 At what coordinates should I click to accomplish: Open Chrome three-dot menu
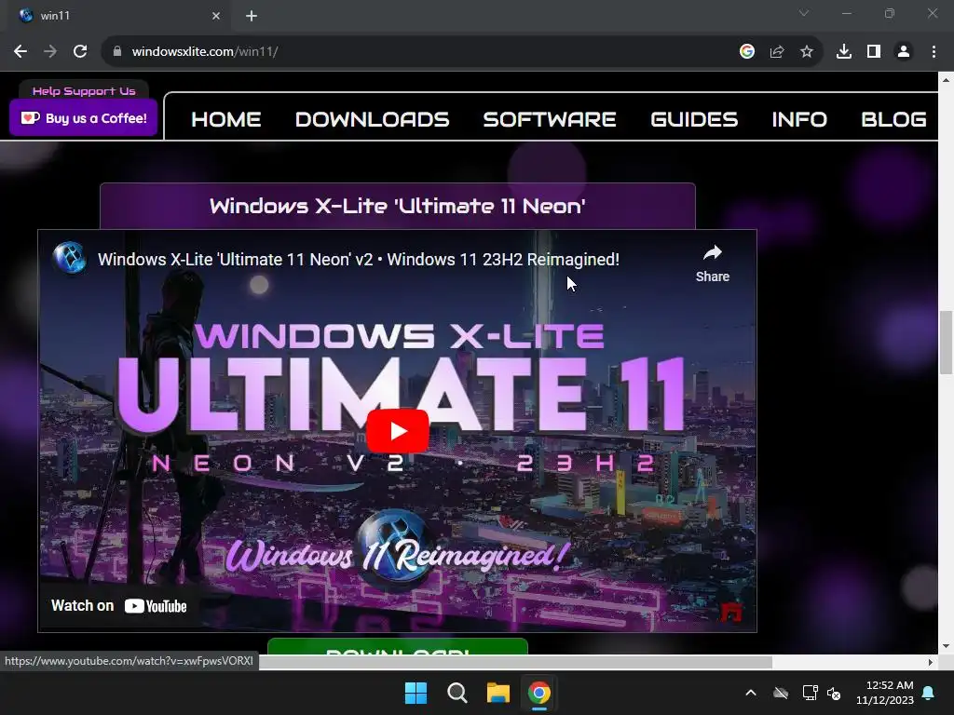click(x=934, y=52)
